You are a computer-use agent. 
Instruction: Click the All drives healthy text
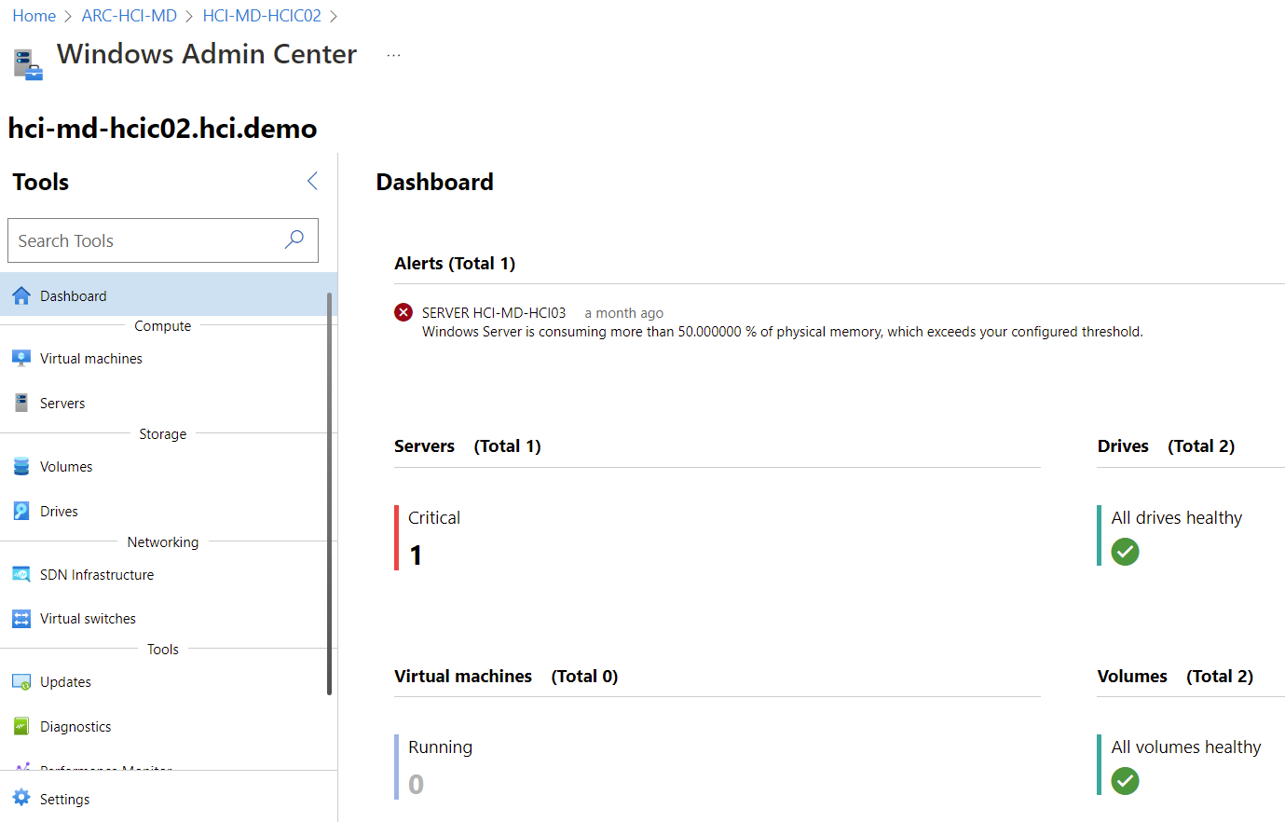pos(1177,518)
